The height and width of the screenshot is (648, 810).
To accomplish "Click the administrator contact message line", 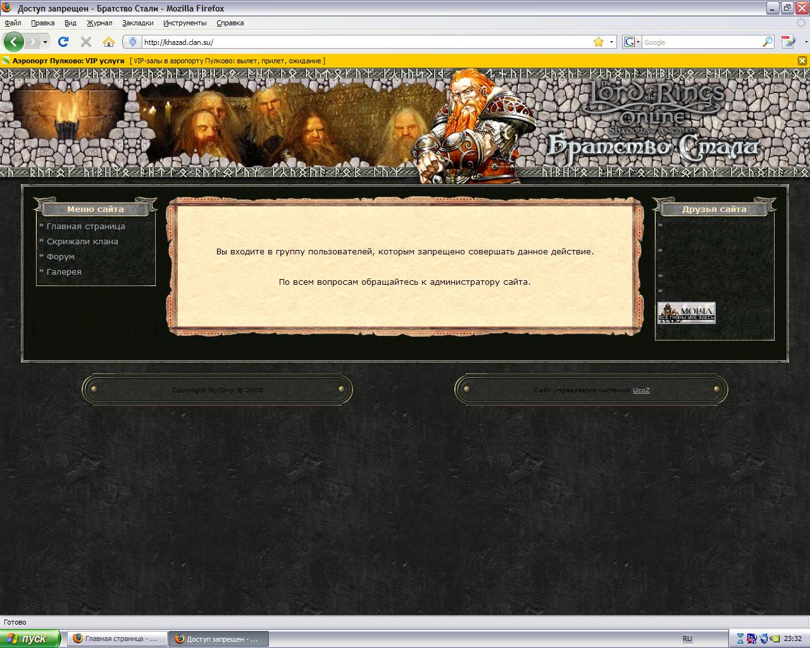I will tap(405, 282).
